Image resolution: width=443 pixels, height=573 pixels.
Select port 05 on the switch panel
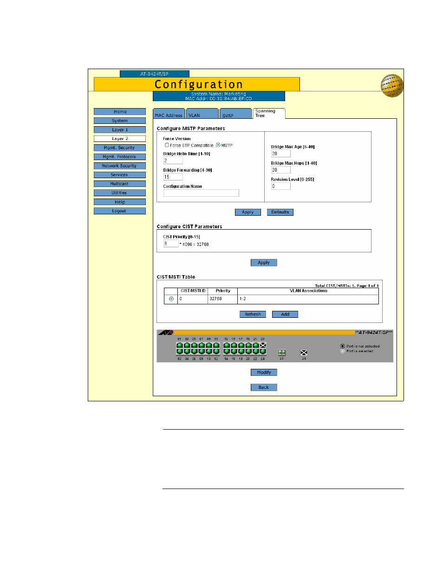[194, 345]
